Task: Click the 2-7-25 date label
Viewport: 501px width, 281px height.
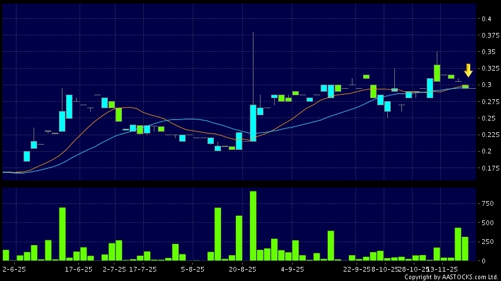Action: tap(114, 269)
